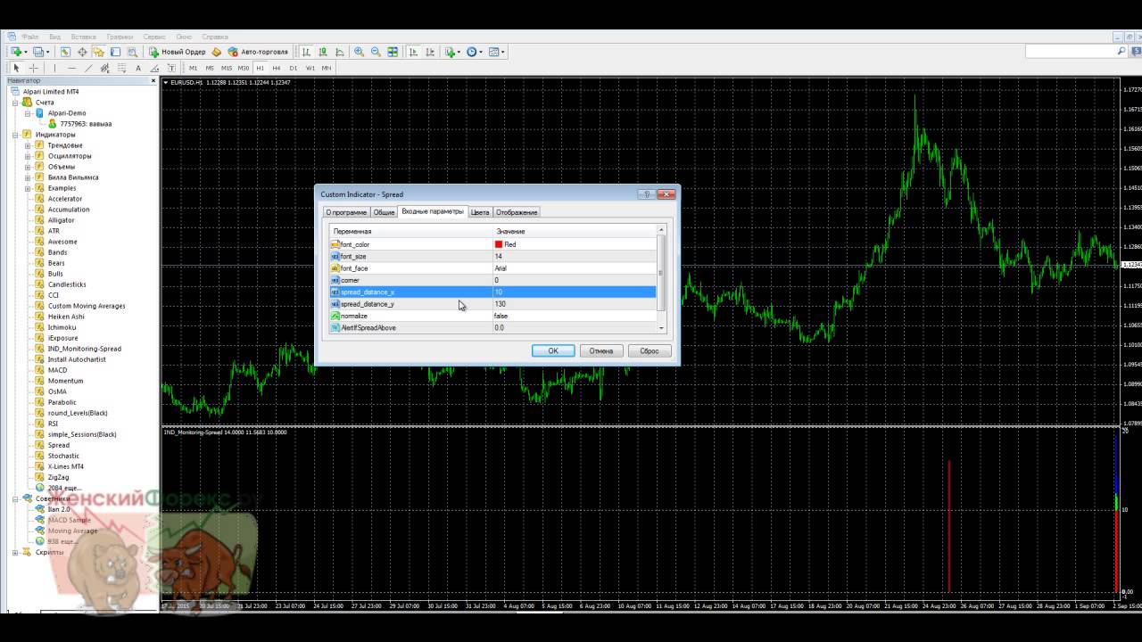The height and width of the screenshot is (642, 1142).
Task: Toggle the chart Auto Scroll icon
Action: coord(413,52)
